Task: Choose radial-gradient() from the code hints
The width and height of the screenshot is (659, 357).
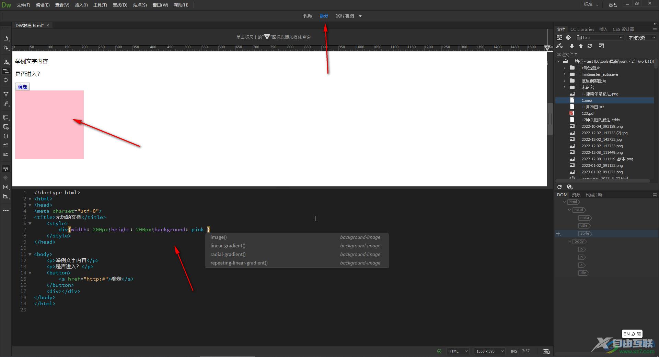Action: [297, 254]
